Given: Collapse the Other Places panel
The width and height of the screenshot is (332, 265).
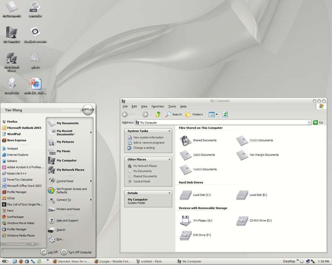Looking at the screenshot, I should [169, 159].
